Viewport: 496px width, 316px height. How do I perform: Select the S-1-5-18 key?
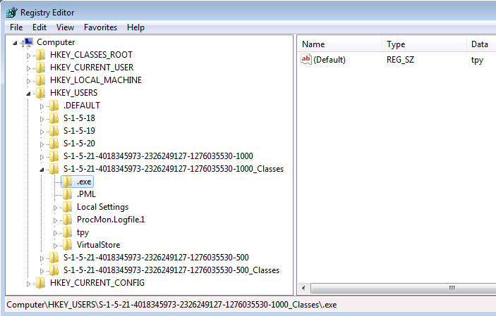point(78,118)
